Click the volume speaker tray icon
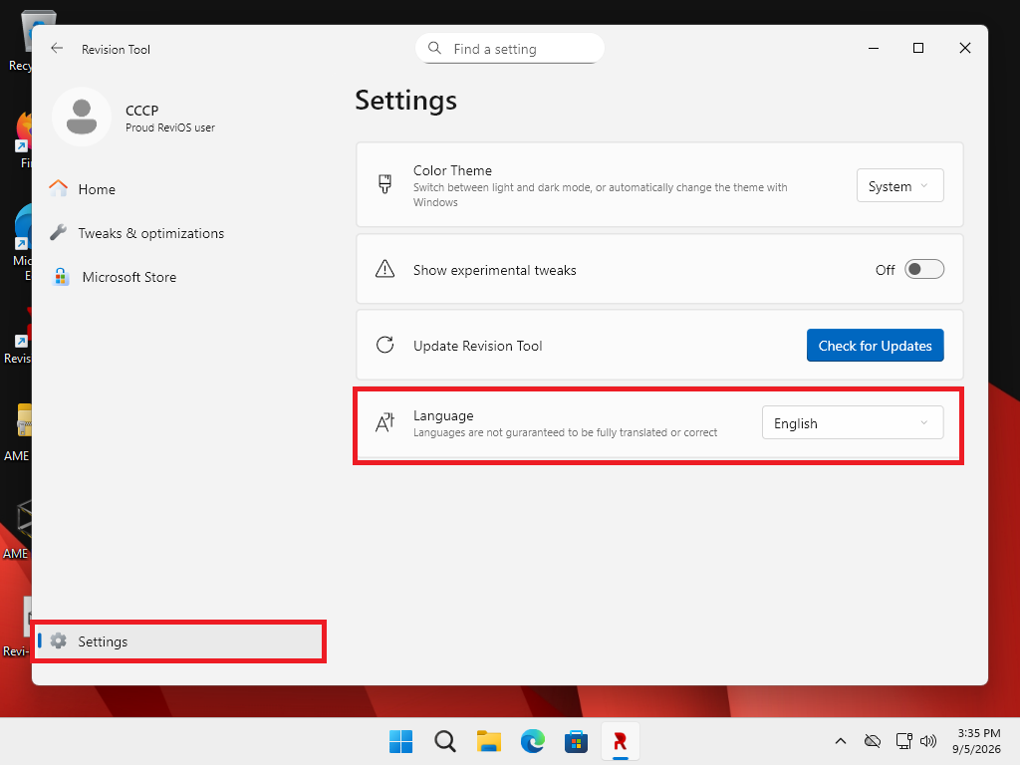This screenshot has height=765, width=1020. pyautogui.click(x=928, y=741)
